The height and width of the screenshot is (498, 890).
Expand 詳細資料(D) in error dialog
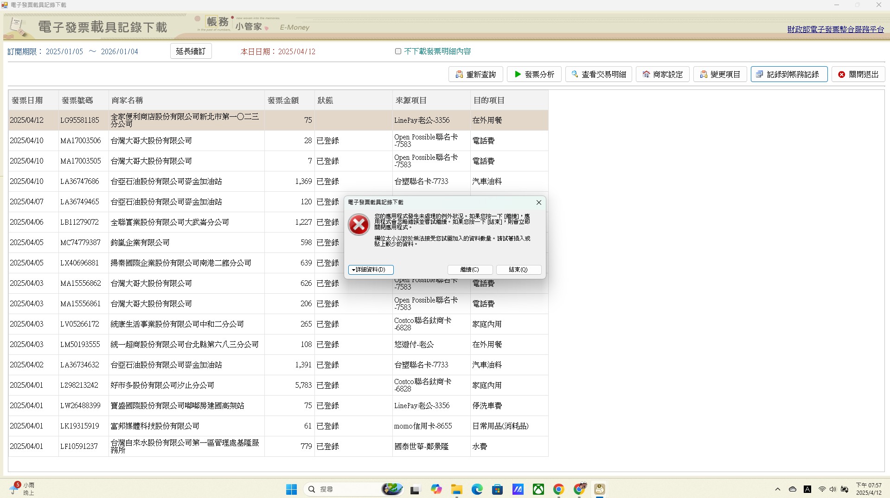[x=371, y=270]
